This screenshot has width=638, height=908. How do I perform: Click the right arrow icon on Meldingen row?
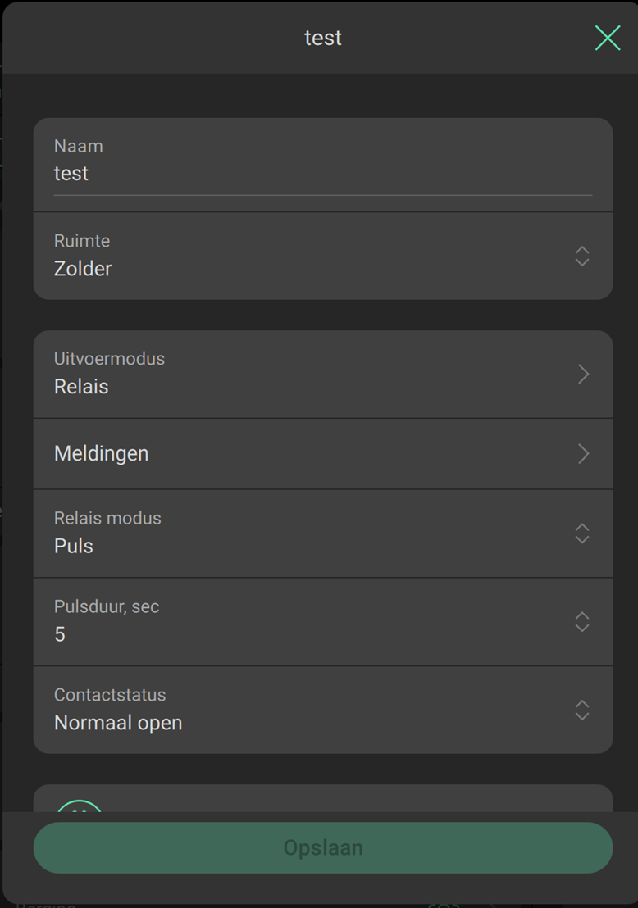coord(583,454)
